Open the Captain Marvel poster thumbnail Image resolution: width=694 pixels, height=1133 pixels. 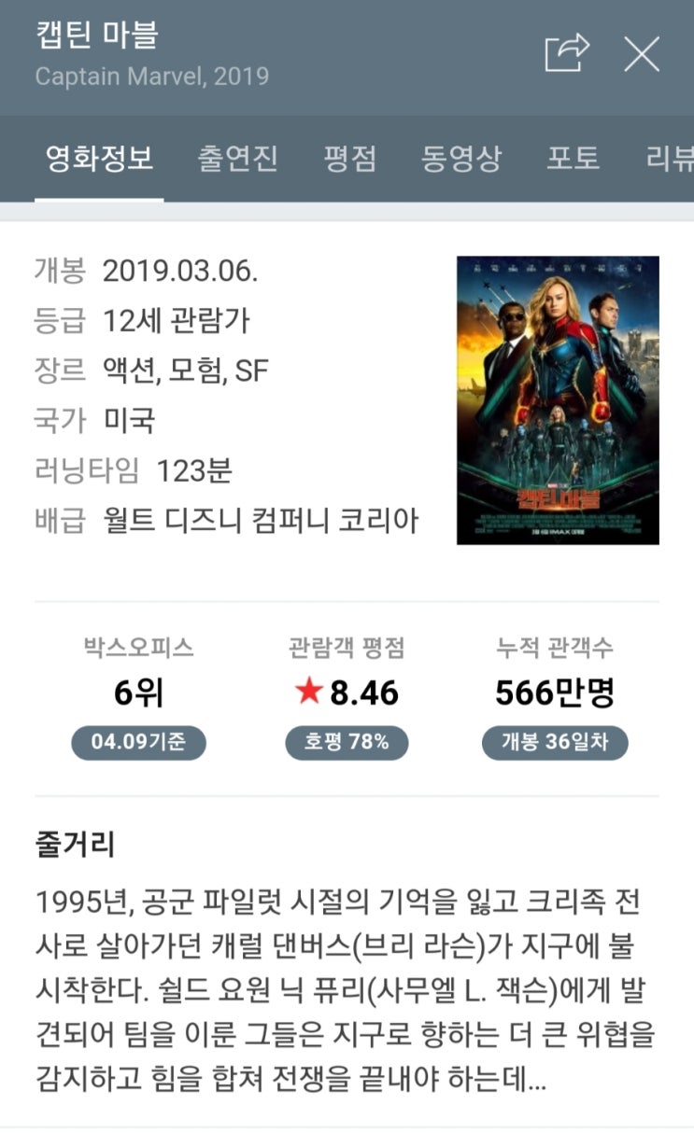coord(558,400)
